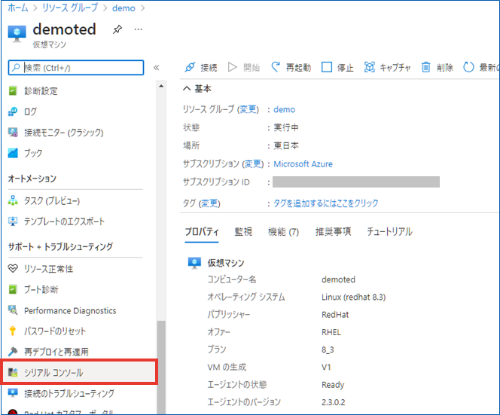The height and width of the screenshot is (415, 500).
Task: Click the キャプチャ capture toolbar button
Action: [388, 67]
